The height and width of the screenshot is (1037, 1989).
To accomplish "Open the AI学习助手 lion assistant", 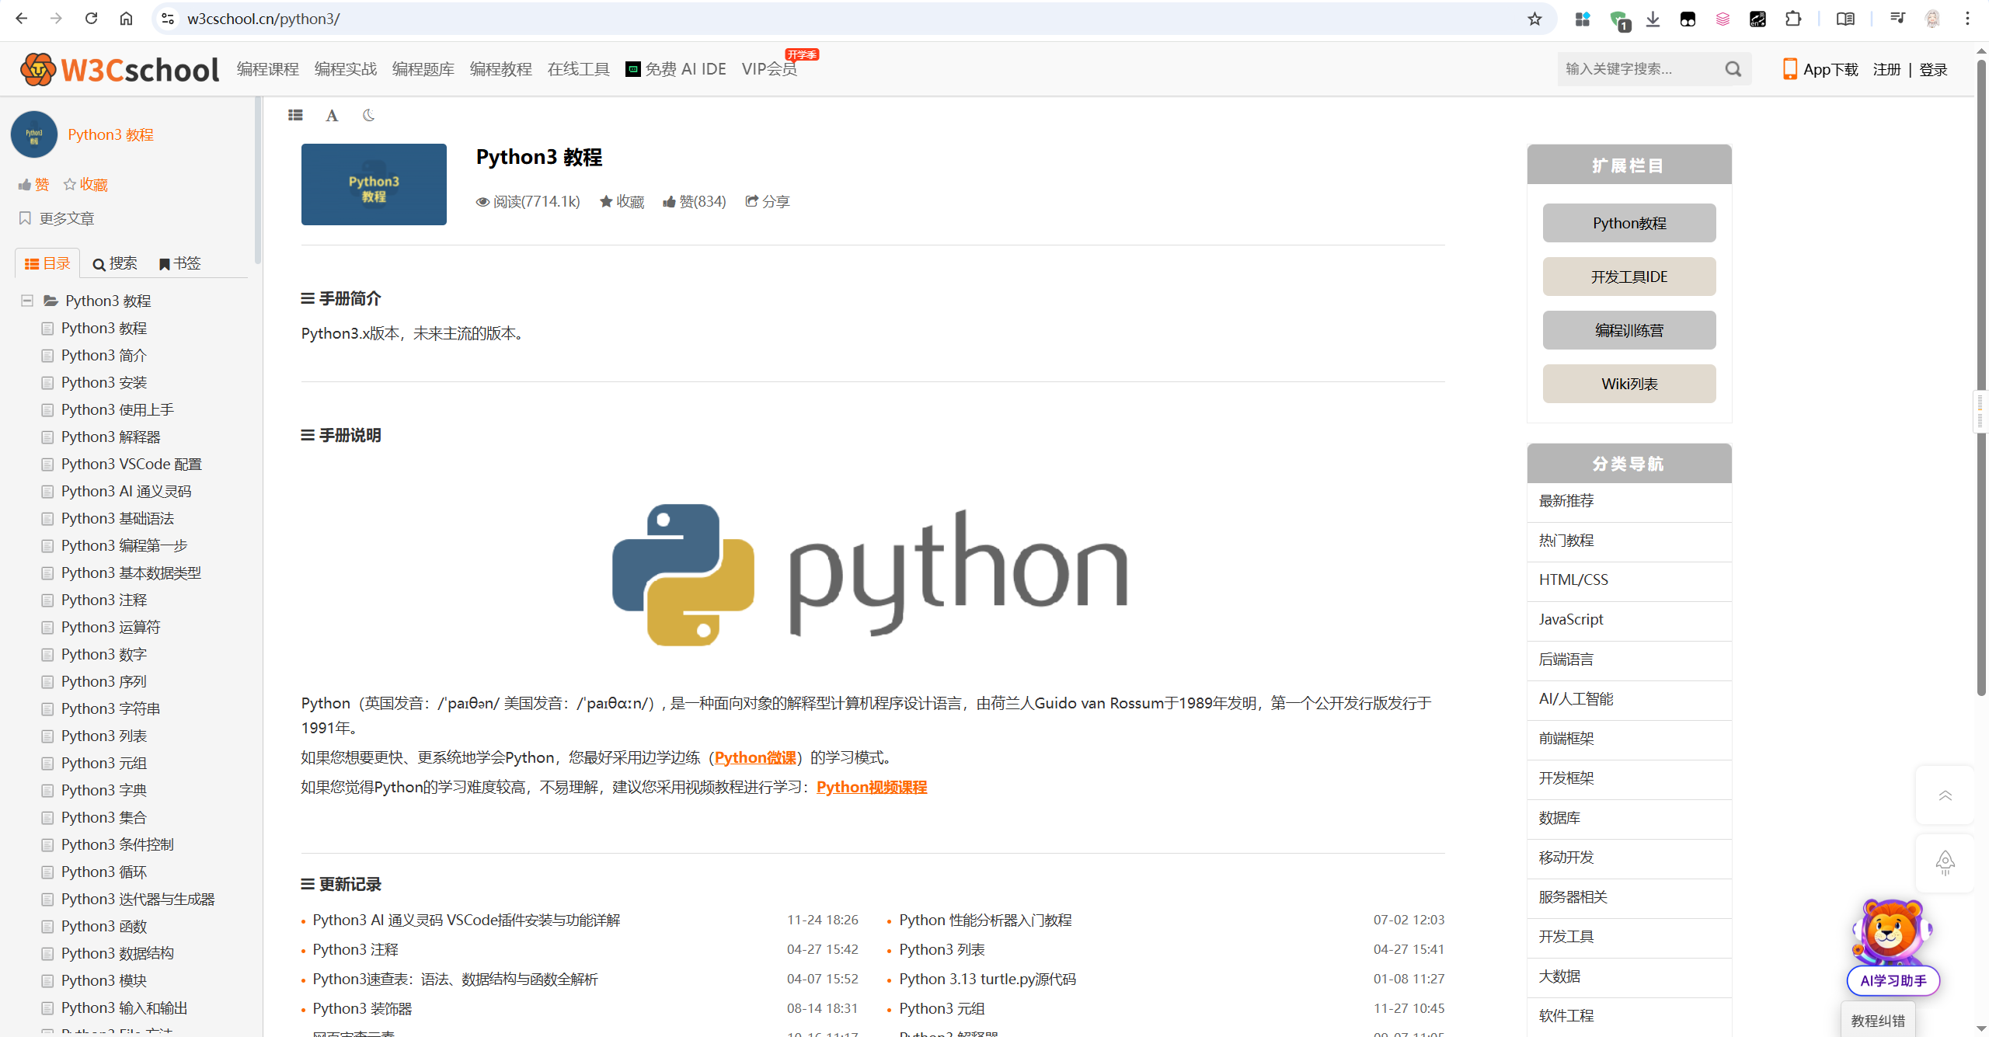I will 1891,941.
